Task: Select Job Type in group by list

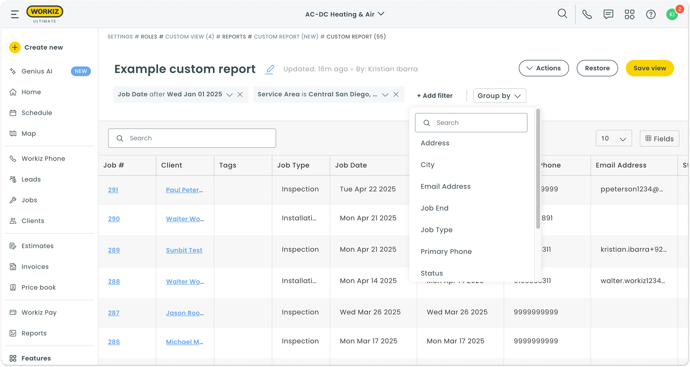Action: click(x=436, y=230)
